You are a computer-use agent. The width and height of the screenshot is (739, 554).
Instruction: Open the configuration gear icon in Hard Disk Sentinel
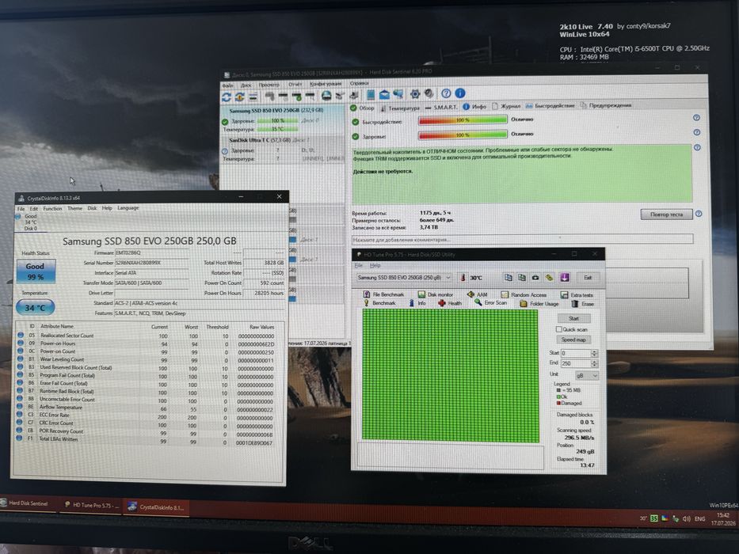click(x=415, y=93)
